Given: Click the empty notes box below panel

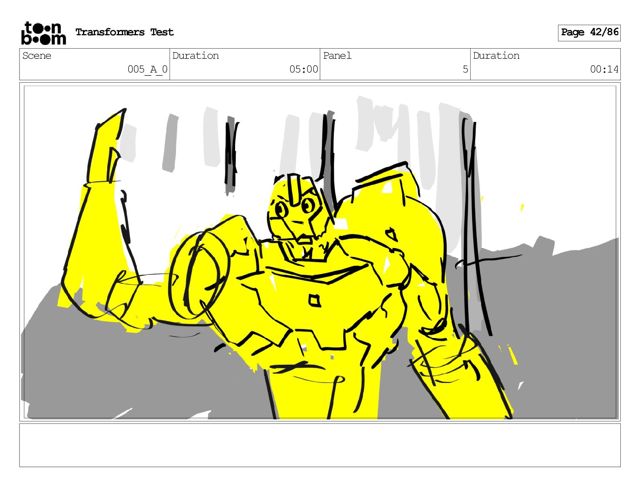Looking at the screenshot, I should pos(320,445).
